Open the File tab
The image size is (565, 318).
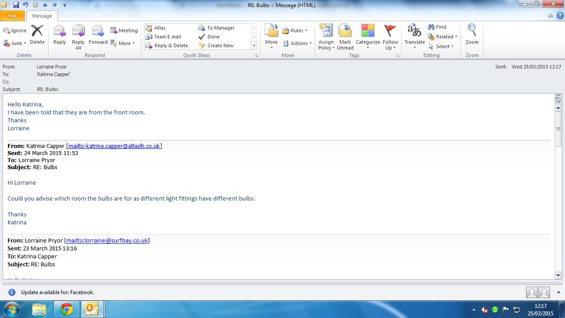pyautogui.click(x=12, y=16)
